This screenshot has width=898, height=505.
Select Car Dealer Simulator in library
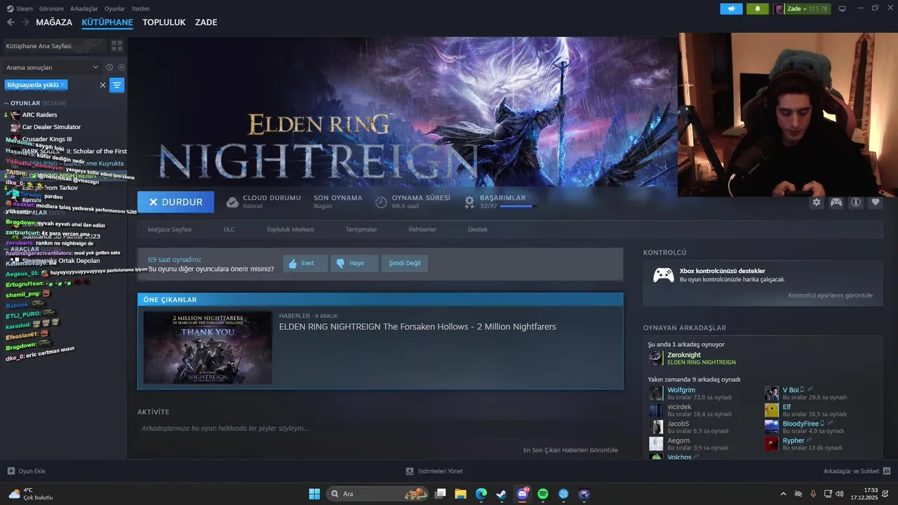point(51,127)
